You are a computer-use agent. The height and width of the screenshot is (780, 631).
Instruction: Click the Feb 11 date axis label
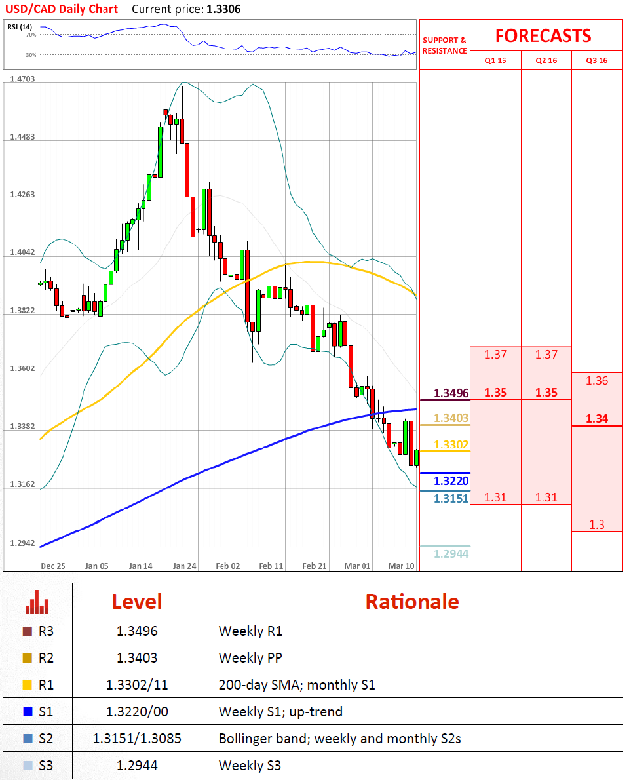pos(271,566)
